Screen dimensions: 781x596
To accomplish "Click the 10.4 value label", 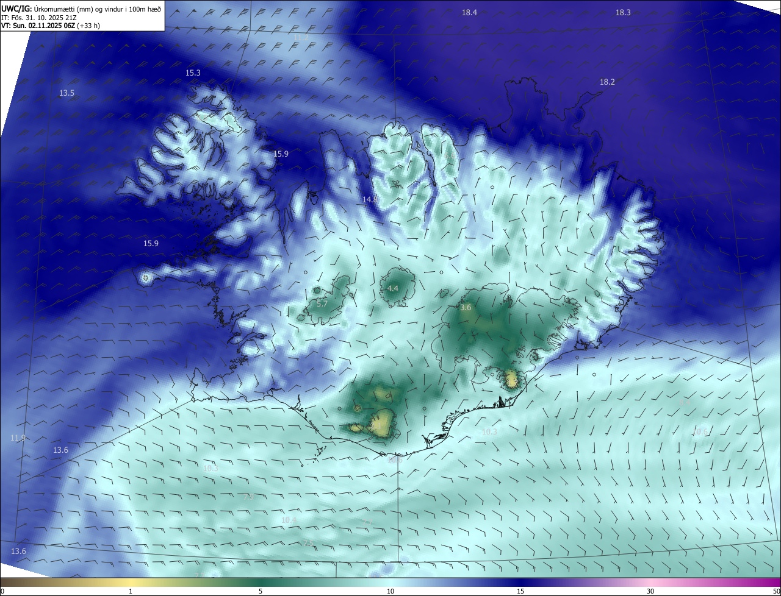I will click(289, 520).
